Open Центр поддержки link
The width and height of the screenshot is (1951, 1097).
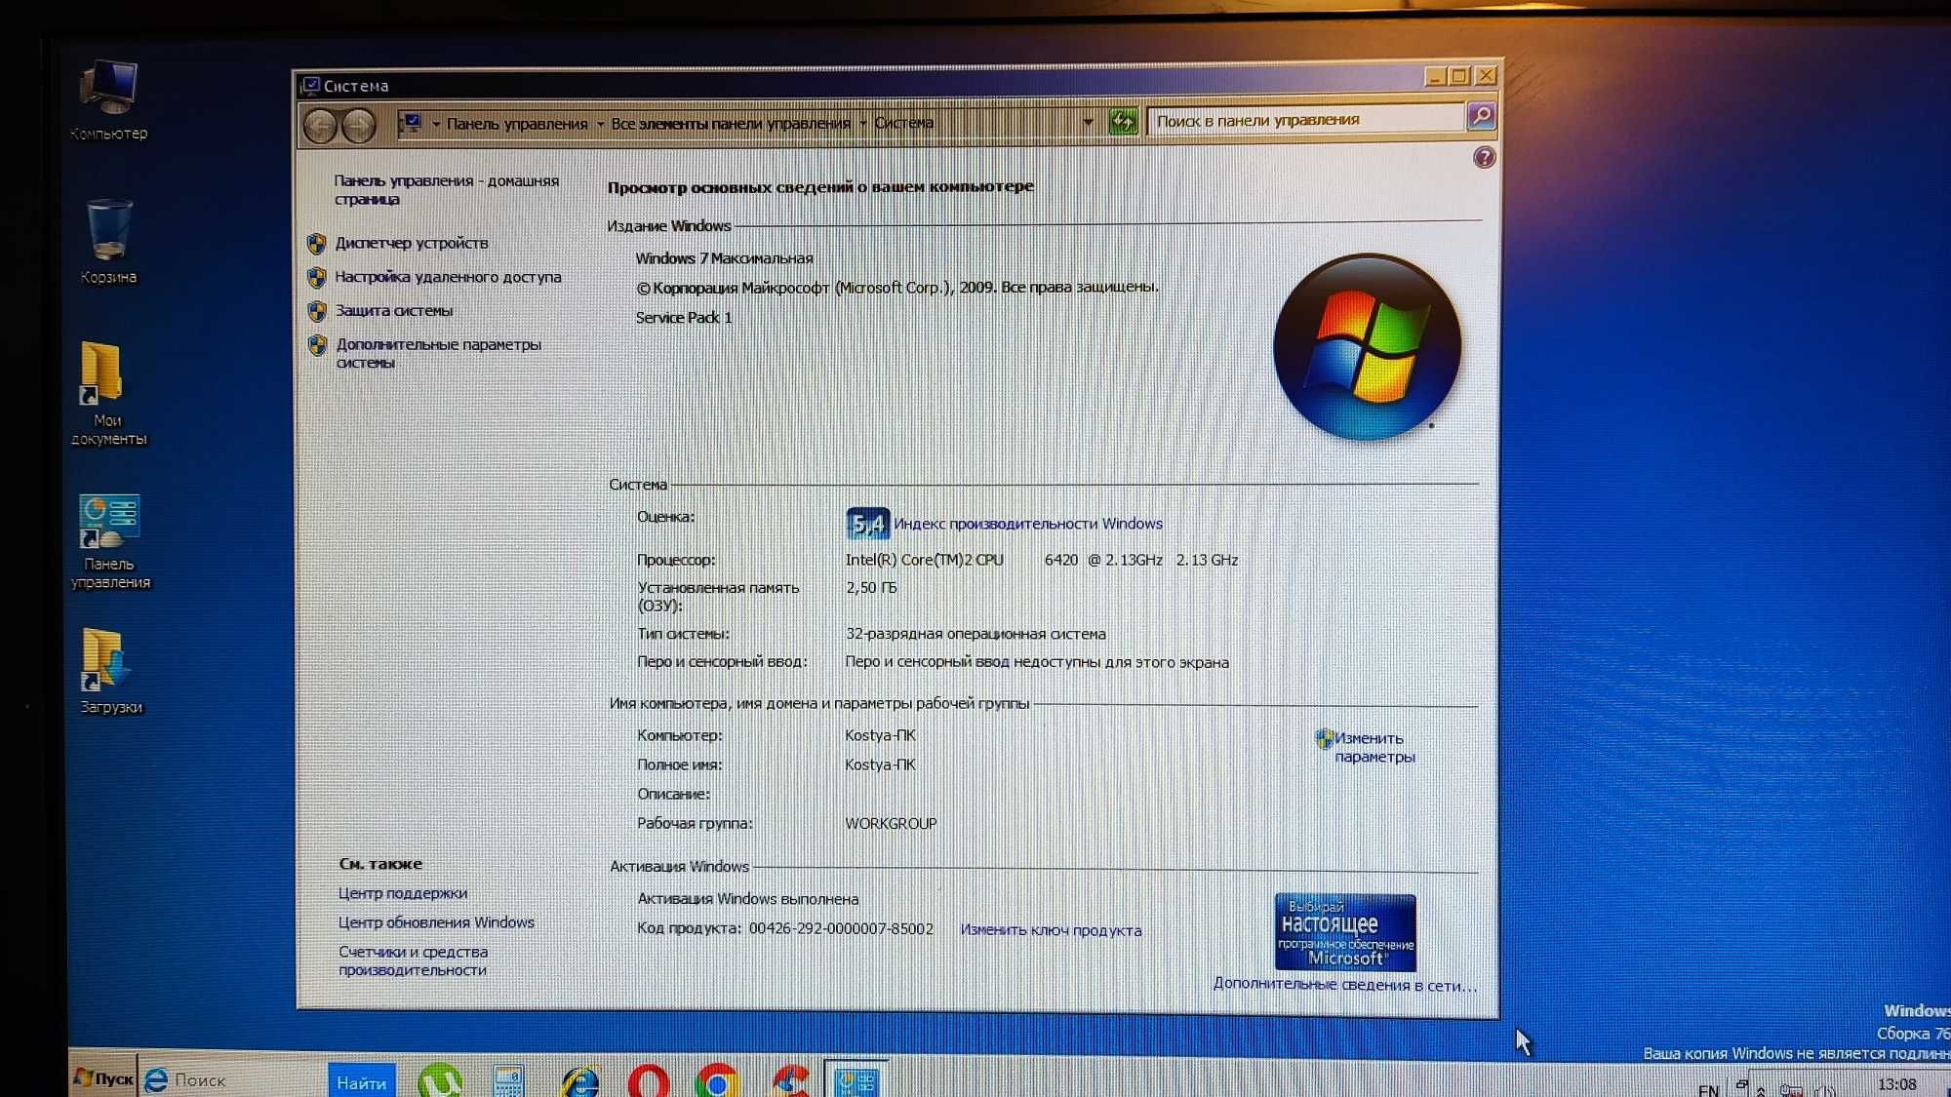tap(402, 893)
